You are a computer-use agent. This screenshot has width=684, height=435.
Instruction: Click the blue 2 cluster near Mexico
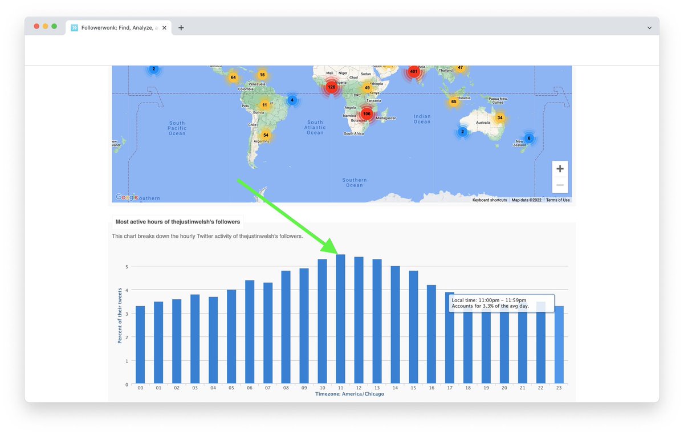point(153,69)
